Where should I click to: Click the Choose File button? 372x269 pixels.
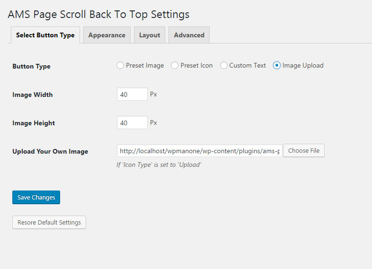[304, 150]
